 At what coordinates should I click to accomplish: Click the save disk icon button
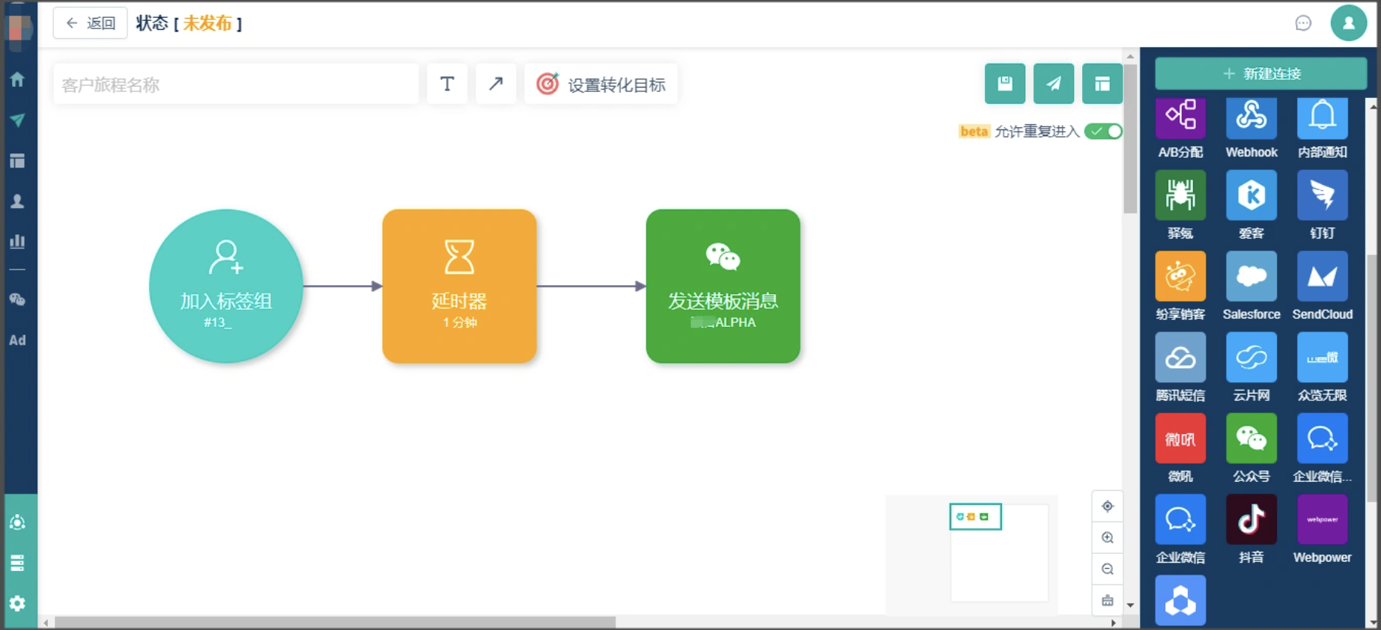coord(1005,84)
